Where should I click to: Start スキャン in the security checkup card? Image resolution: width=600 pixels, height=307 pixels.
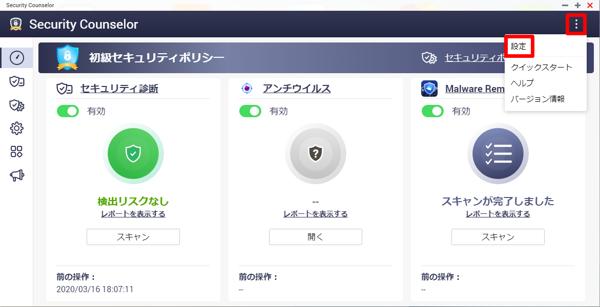(x=133, y=237)
